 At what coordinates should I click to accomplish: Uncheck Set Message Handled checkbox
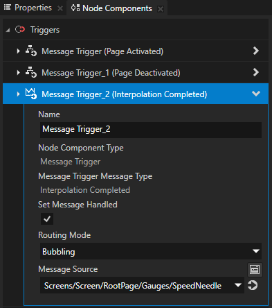tap(47, 219)
